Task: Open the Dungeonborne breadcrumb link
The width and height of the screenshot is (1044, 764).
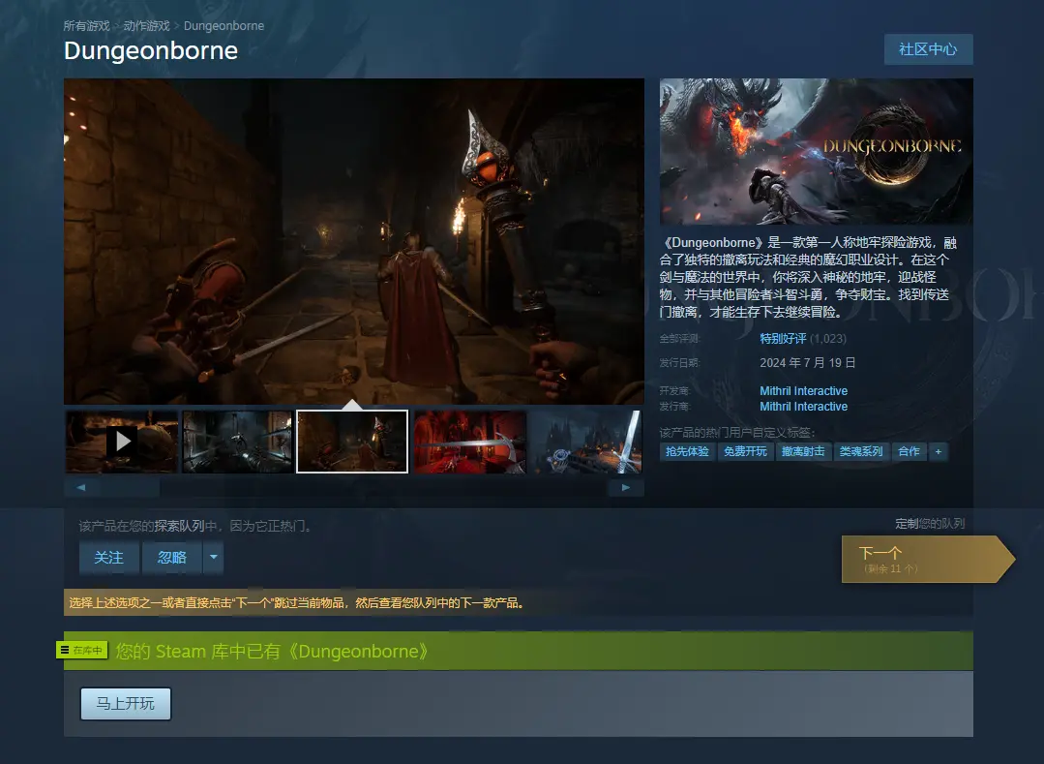Action: coord(224,26)
